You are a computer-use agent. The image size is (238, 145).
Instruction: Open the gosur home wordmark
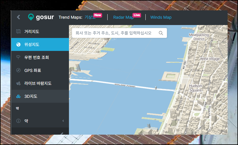coord(45,17)
